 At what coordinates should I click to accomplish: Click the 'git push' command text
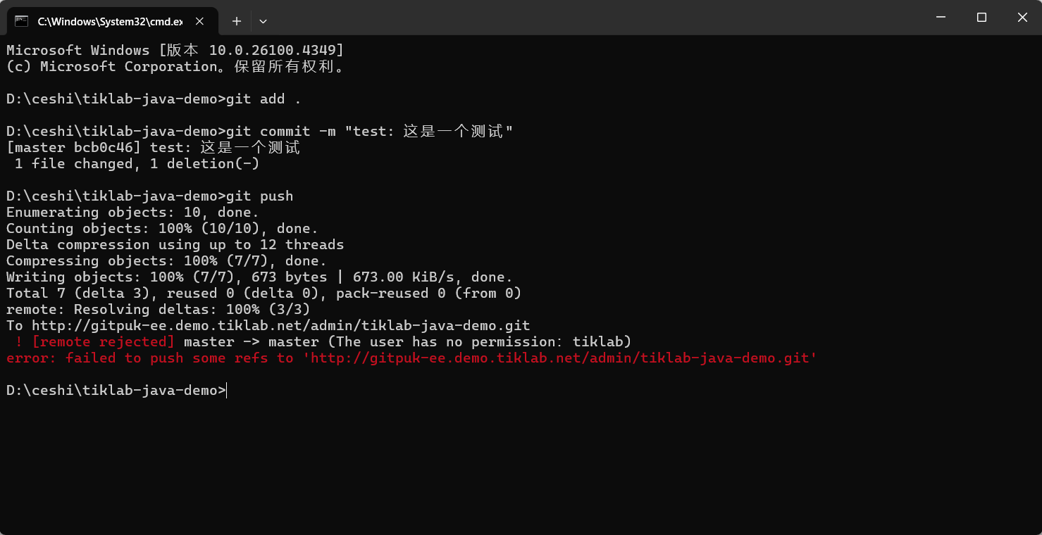pos(259,196)
